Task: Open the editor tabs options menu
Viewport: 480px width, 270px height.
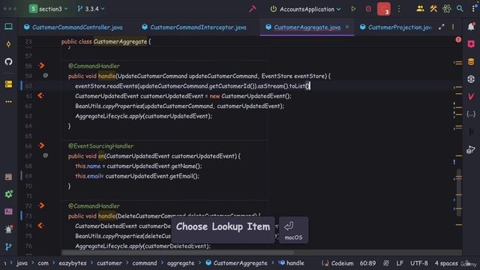Action: (453, 27)
